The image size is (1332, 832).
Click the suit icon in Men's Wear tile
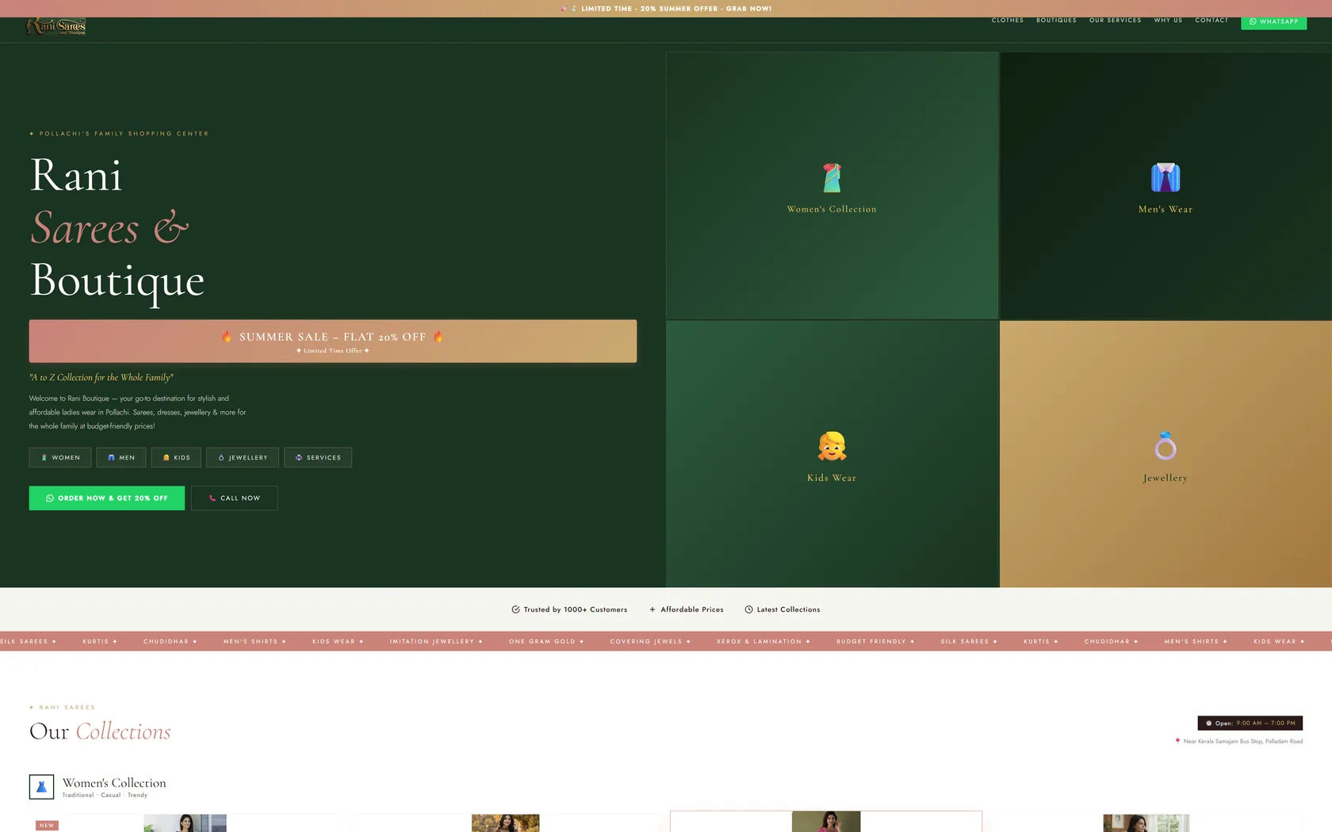click(1165, 177)
